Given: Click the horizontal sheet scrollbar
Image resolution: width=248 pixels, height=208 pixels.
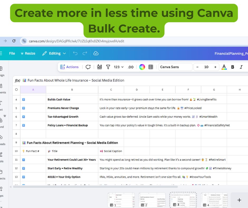Looking at the screenshot, I should pyautogui.click(x=95, y=187).
